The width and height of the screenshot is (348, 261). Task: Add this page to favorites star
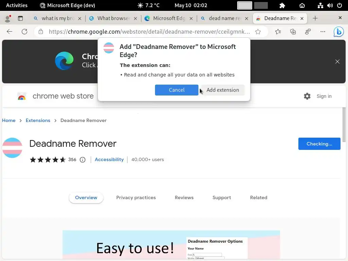click(x=258, y=32)
